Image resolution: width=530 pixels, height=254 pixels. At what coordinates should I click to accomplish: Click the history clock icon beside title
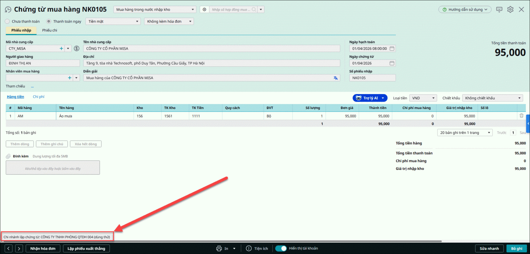coord(8,10)
